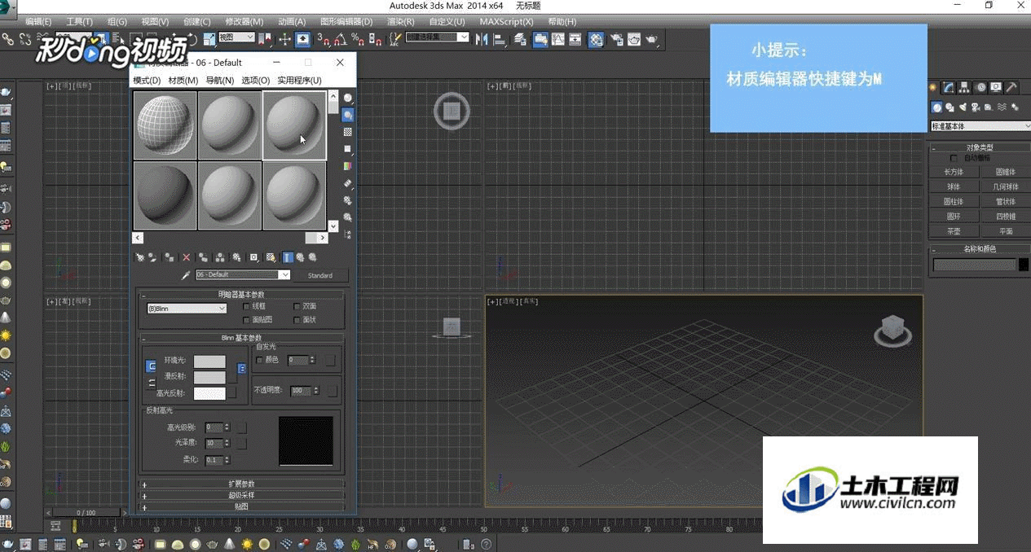1031x552 pixels.
Task: Toggle checkered background icon beside the sample slots
Action: [x=348, y=132]
